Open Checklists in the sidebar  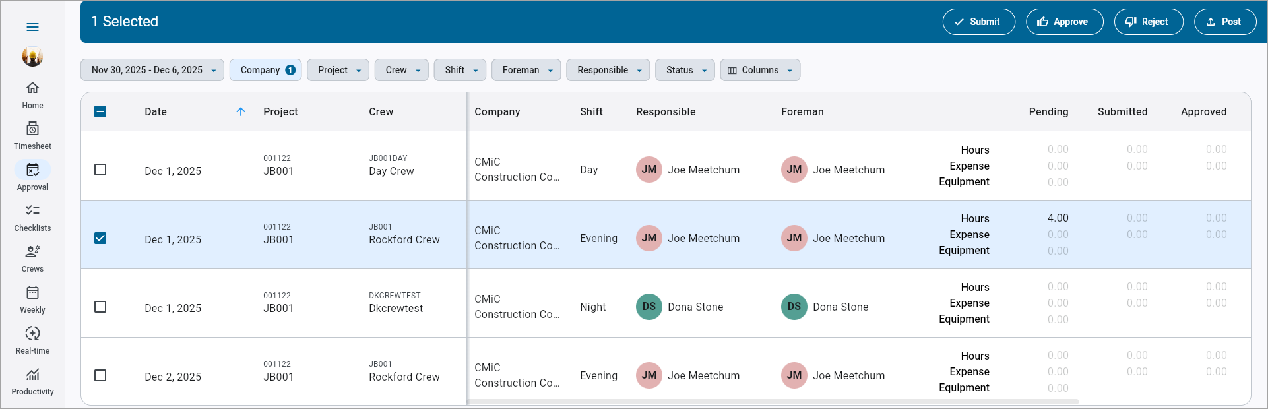[32, 218]
